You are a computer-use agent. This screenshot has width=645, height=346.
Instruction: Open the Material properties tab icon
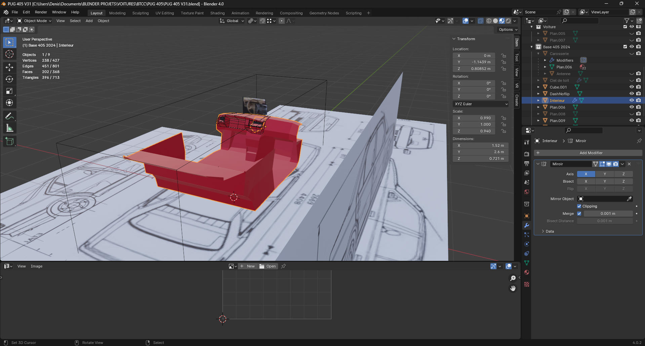pyautogui.click(x=527, y=272)
